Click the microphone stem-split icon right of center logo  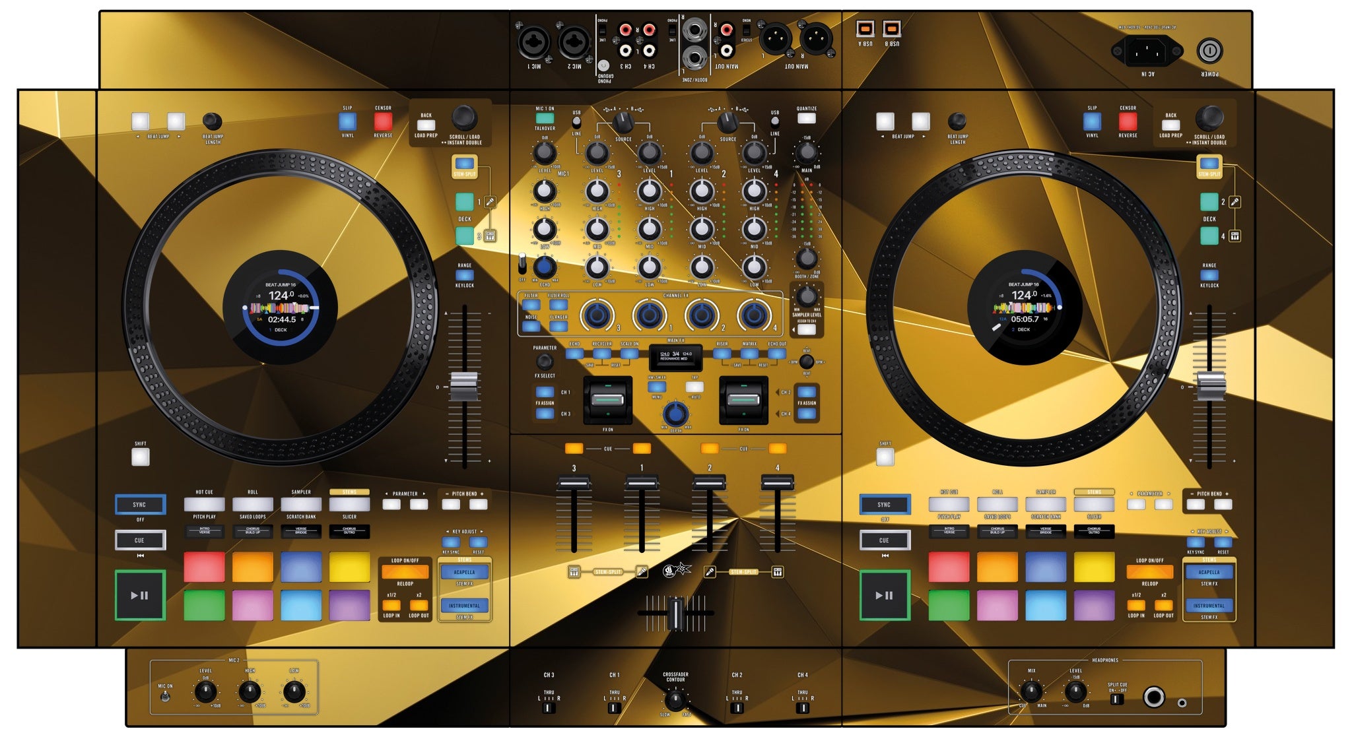pyautogui.click(x=710, y=572)
